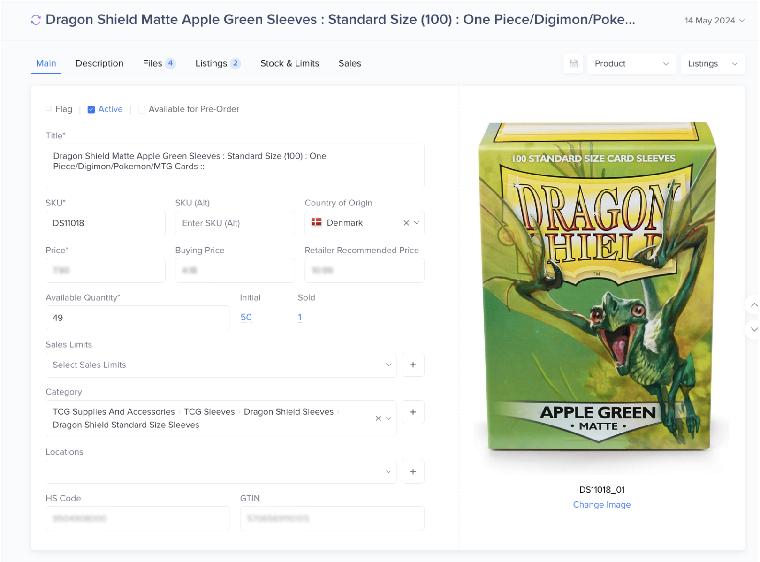
Task: Toggle the Flag marker
Action: 59,109
